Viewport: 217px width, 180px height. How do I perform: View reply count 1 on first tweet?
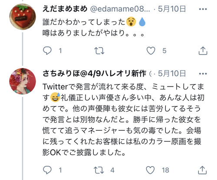pyautogui.click(x=60, y=51)
